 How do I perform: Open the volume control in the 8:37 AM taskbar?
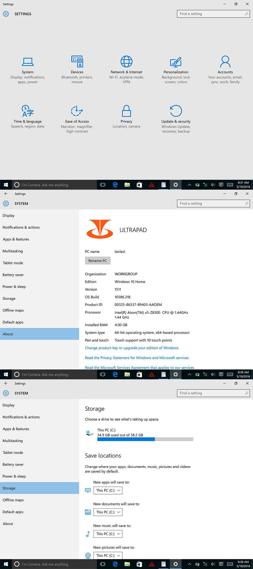(x=213, y=185)
